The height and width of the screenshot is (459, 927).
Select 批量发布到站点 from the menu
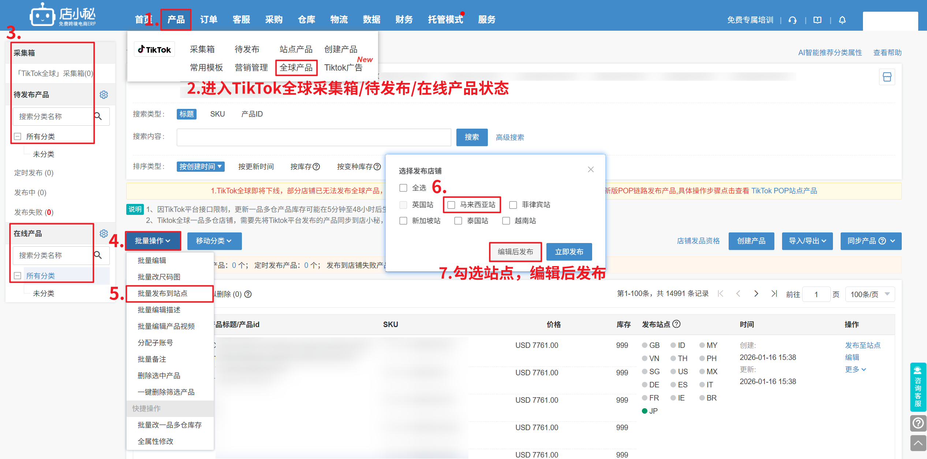click(x=162, y=293)
